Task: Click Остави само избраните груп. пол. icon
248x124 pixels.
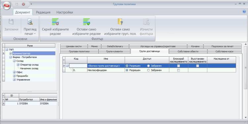Action: pyautogui.click(x=120, y=22)
